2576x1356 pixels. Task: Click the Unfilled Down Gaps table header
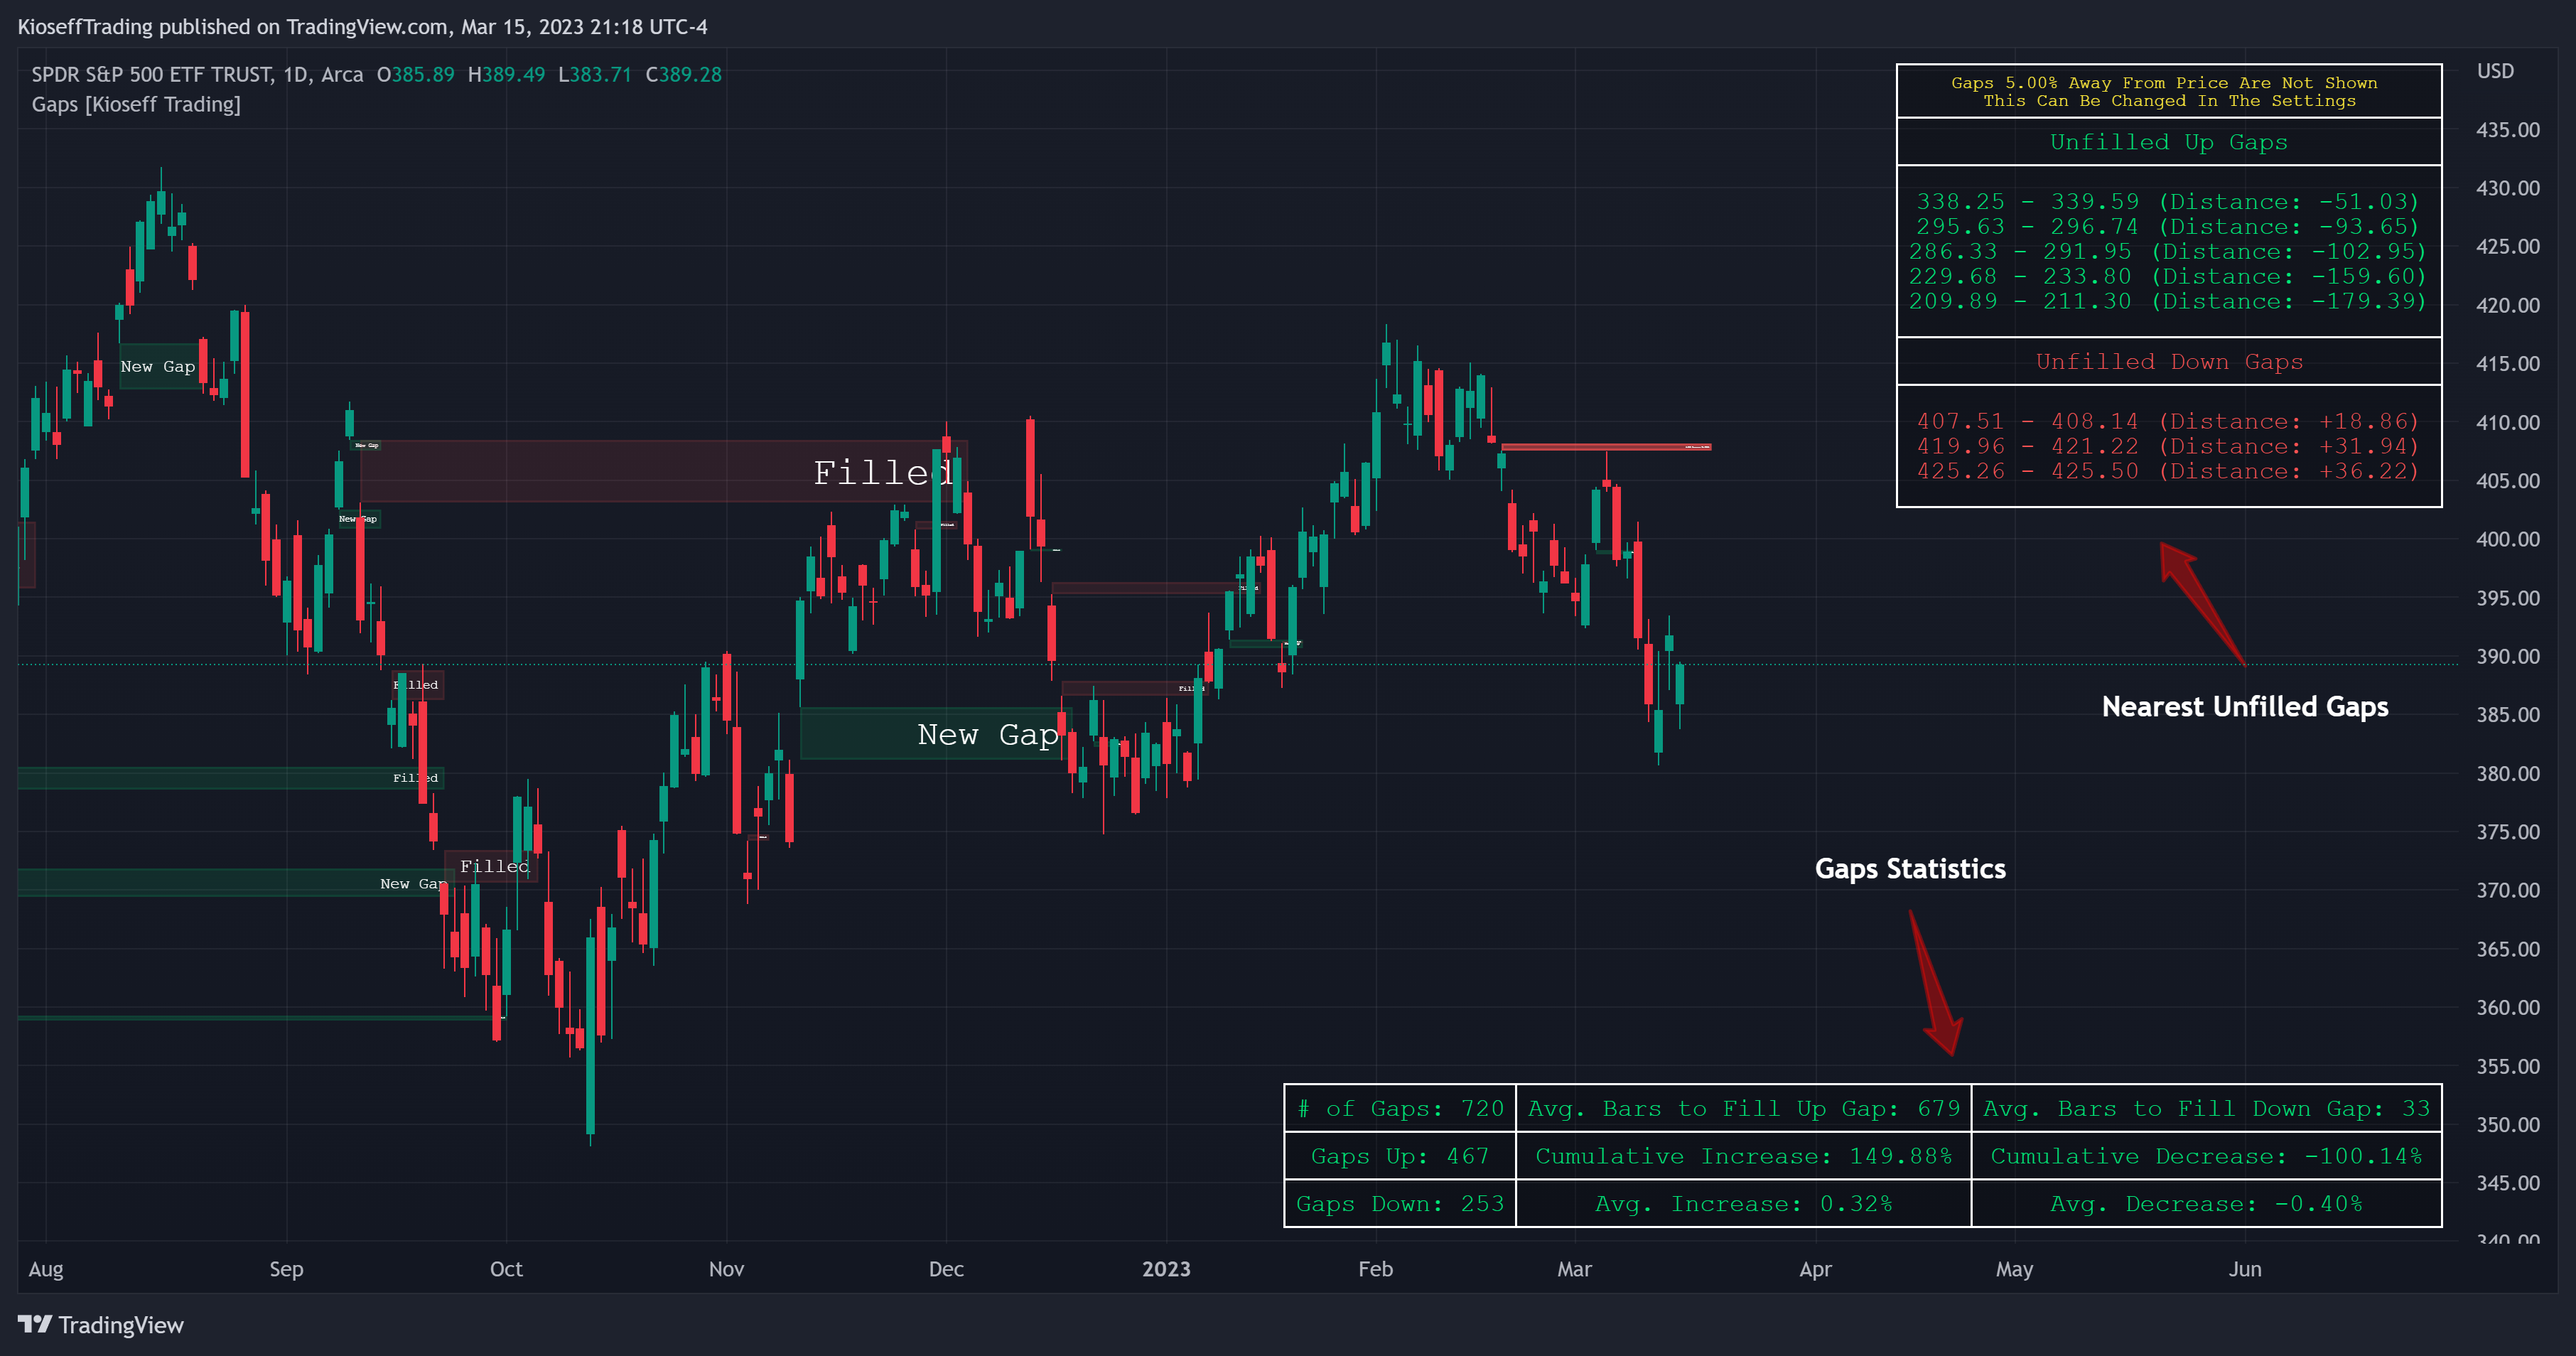(2168, 362)
